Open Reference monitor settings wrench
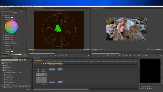The height and width of the screenshot is (92, 163). click(x=81, y=50)
